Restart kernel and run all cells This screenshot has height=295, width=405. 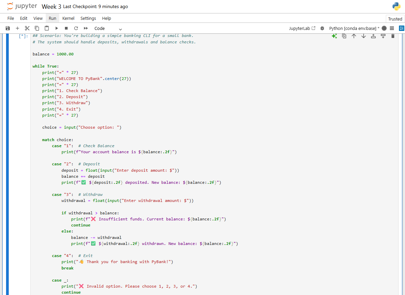(86, 29)
